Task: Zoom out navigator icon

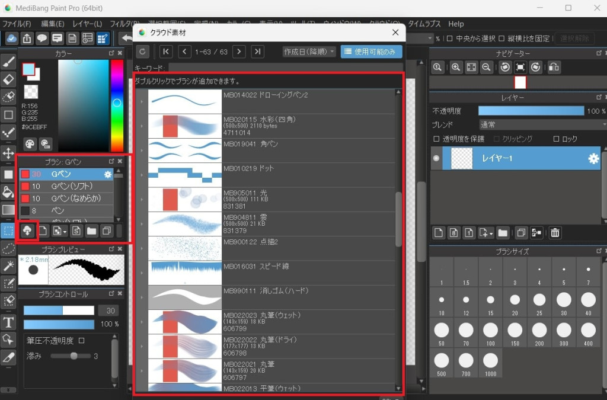Action: (486, 68)
